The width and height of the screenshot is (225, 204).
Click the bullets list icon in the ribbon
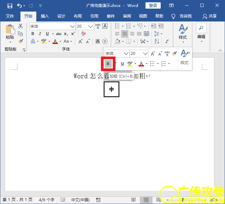(117, 26)
